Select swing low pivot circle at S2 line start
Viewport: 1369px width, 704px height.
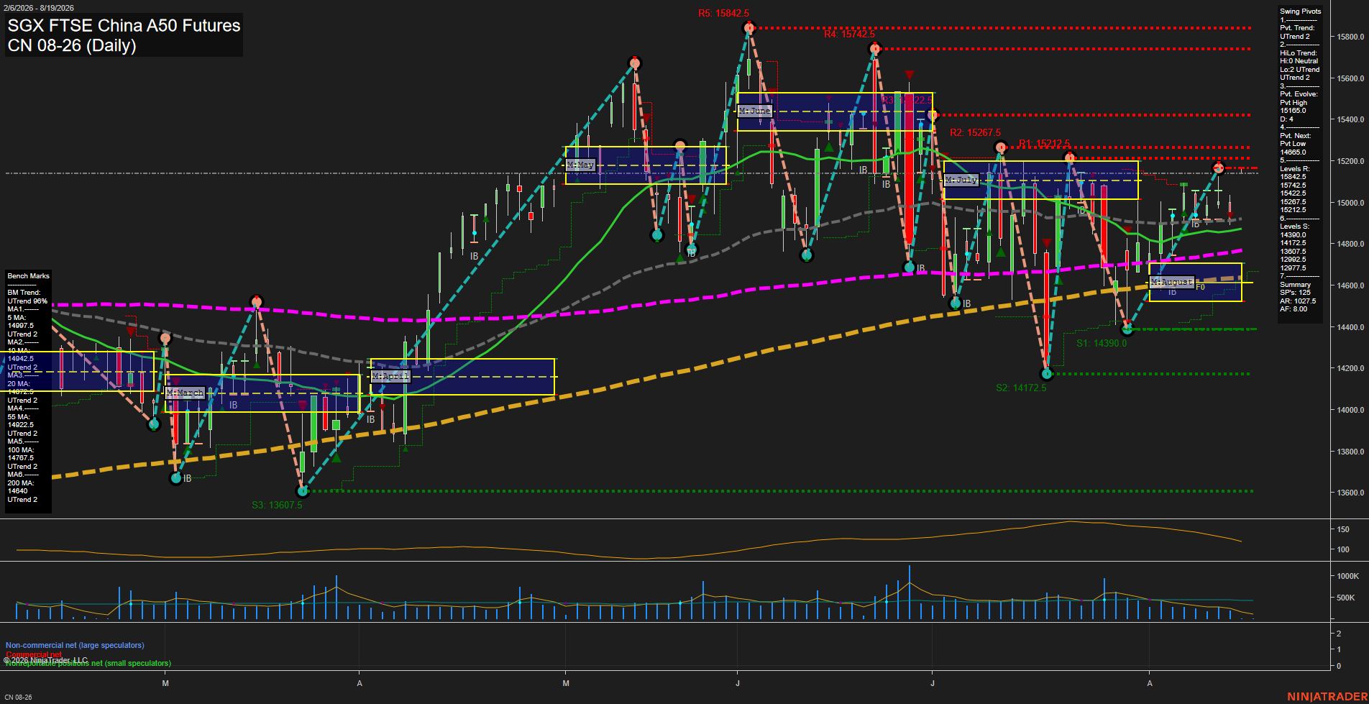tap(1047, 374)
